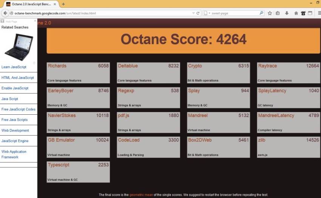Open the HTML And JavaScript link
Viewport: 321px width, 198px height.
point(18,78)
